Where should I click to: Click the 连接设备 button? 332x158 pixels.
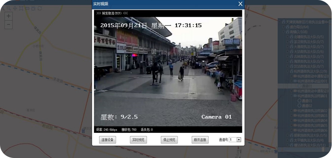tap(108, 140)
